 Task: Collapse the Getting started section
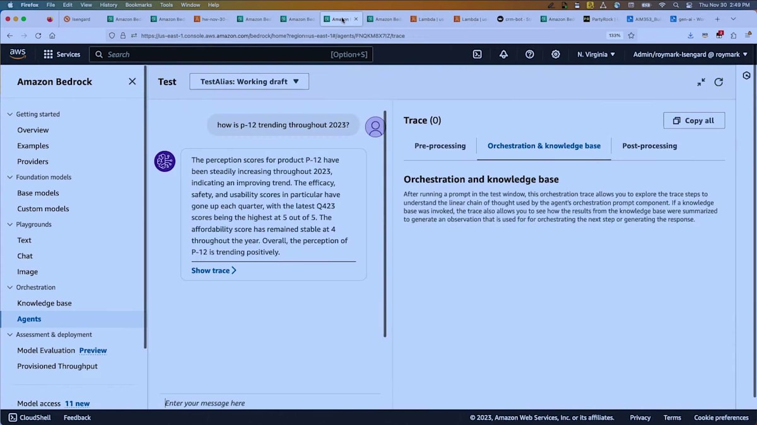pos(9,115)
